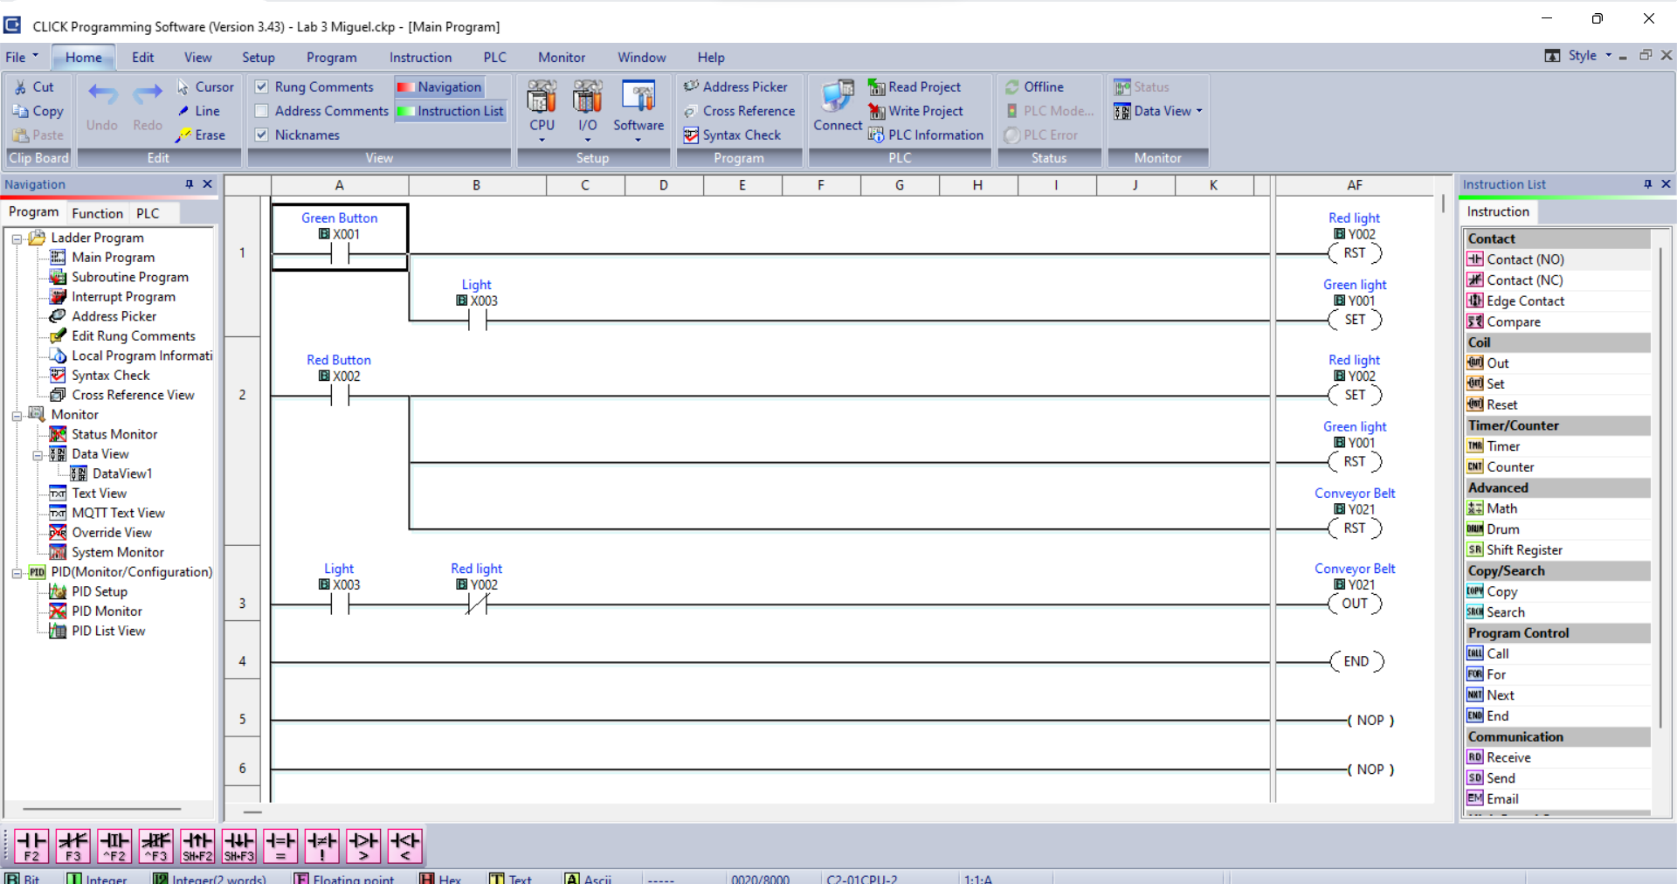
Task: Click the Shift Register instruction icon
Action: pyautogui.click(x=1525, y=549)
